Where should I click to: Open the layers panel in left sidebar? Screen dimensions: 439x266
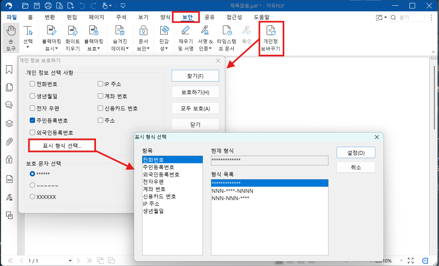click(x=9, y=123)
